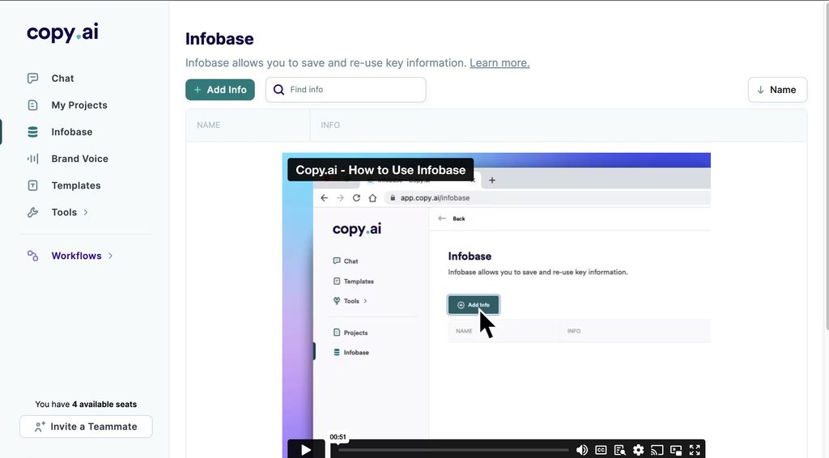The height and width of the screenshot is (458, 829).
Task: Click the Invite a Teammate button
Action: coord(86,426)
